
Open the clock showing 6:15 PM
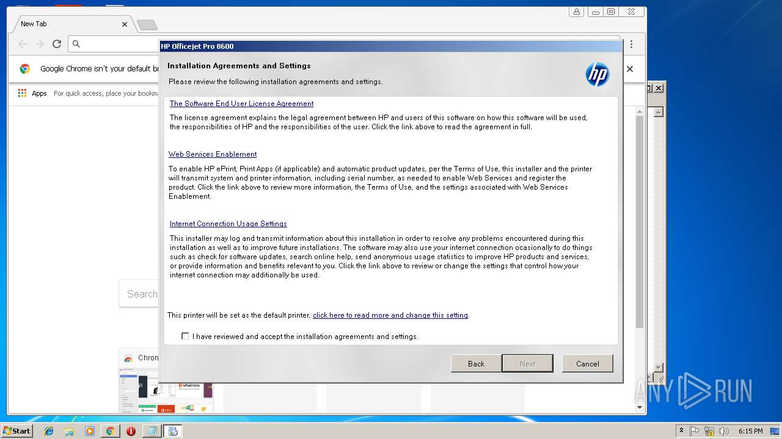click(x=750, y=431)
